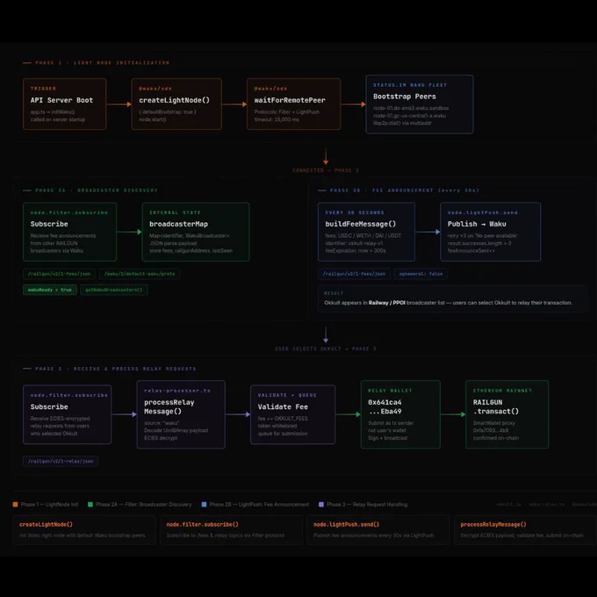Click 'confirmed on-chain' text

(496, 438)
